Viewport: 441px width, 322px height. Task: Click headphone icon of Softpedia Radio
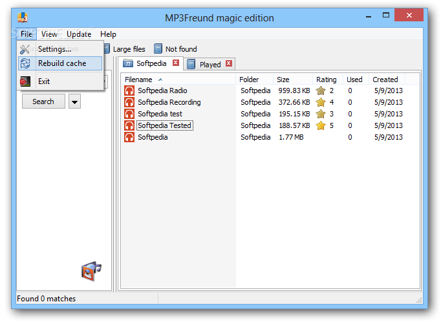pos(129,91)
